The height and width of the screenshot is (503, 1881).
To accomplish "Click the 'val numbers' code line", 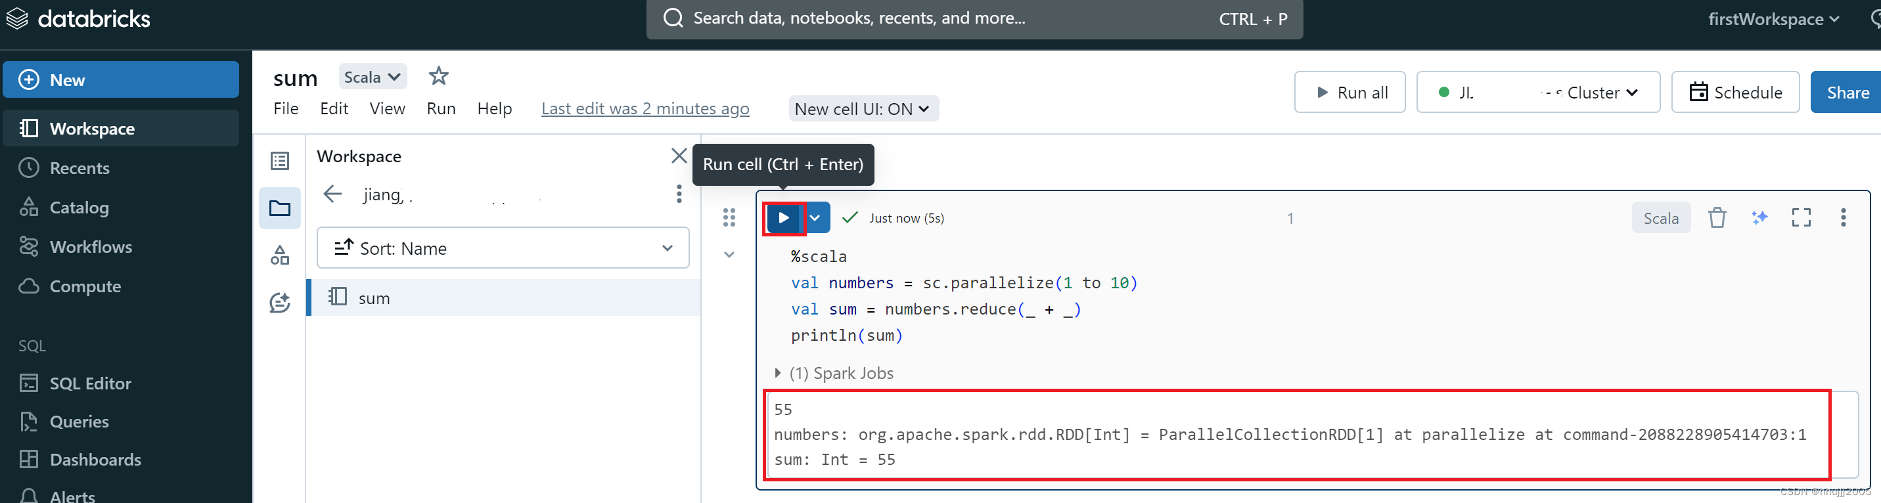I will [x=964, y=282].
